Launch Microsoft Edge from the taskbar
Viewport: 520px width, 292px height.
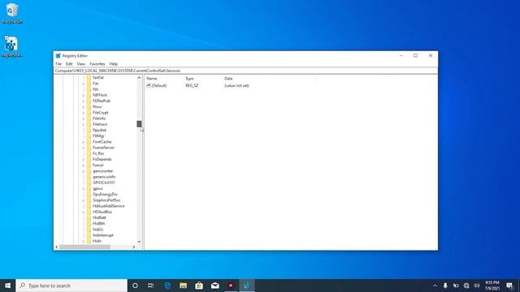(167, 286)
